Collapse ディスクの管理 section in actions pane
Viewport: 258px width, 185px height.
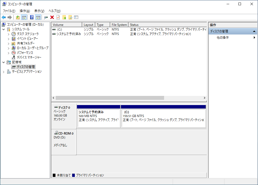pyautogui.click(x=254, y=31)
